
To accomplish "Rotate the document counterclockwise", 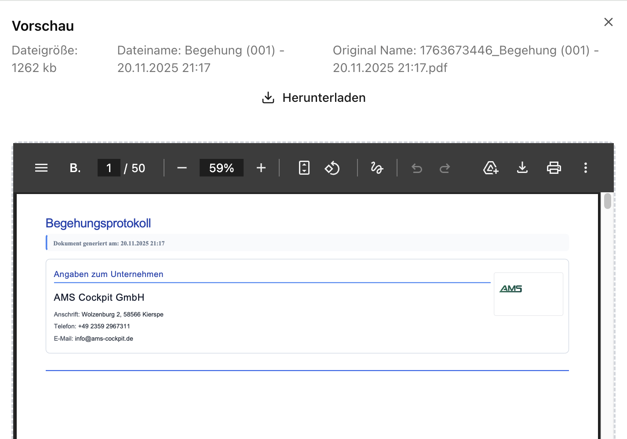I will point(332,168).
